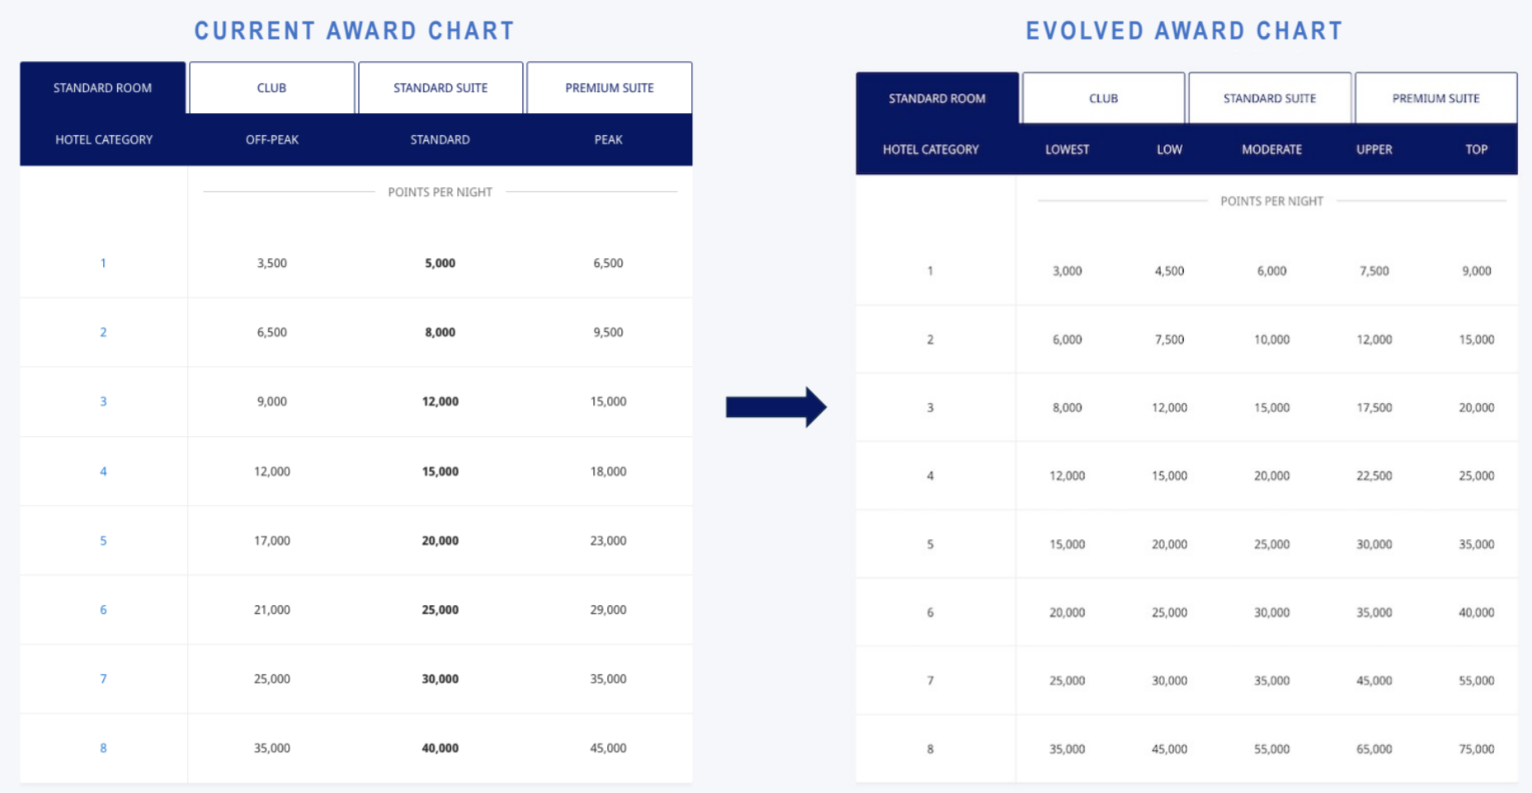The width and height of the screenshot is (1532, 793).
Task: Open the Club tab on evolved chart
Action: coord(1103,97)
